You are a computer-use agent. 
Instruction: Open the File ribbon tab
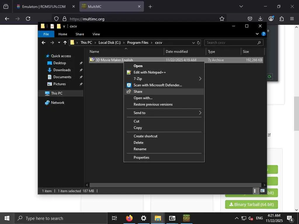(46, 34)
